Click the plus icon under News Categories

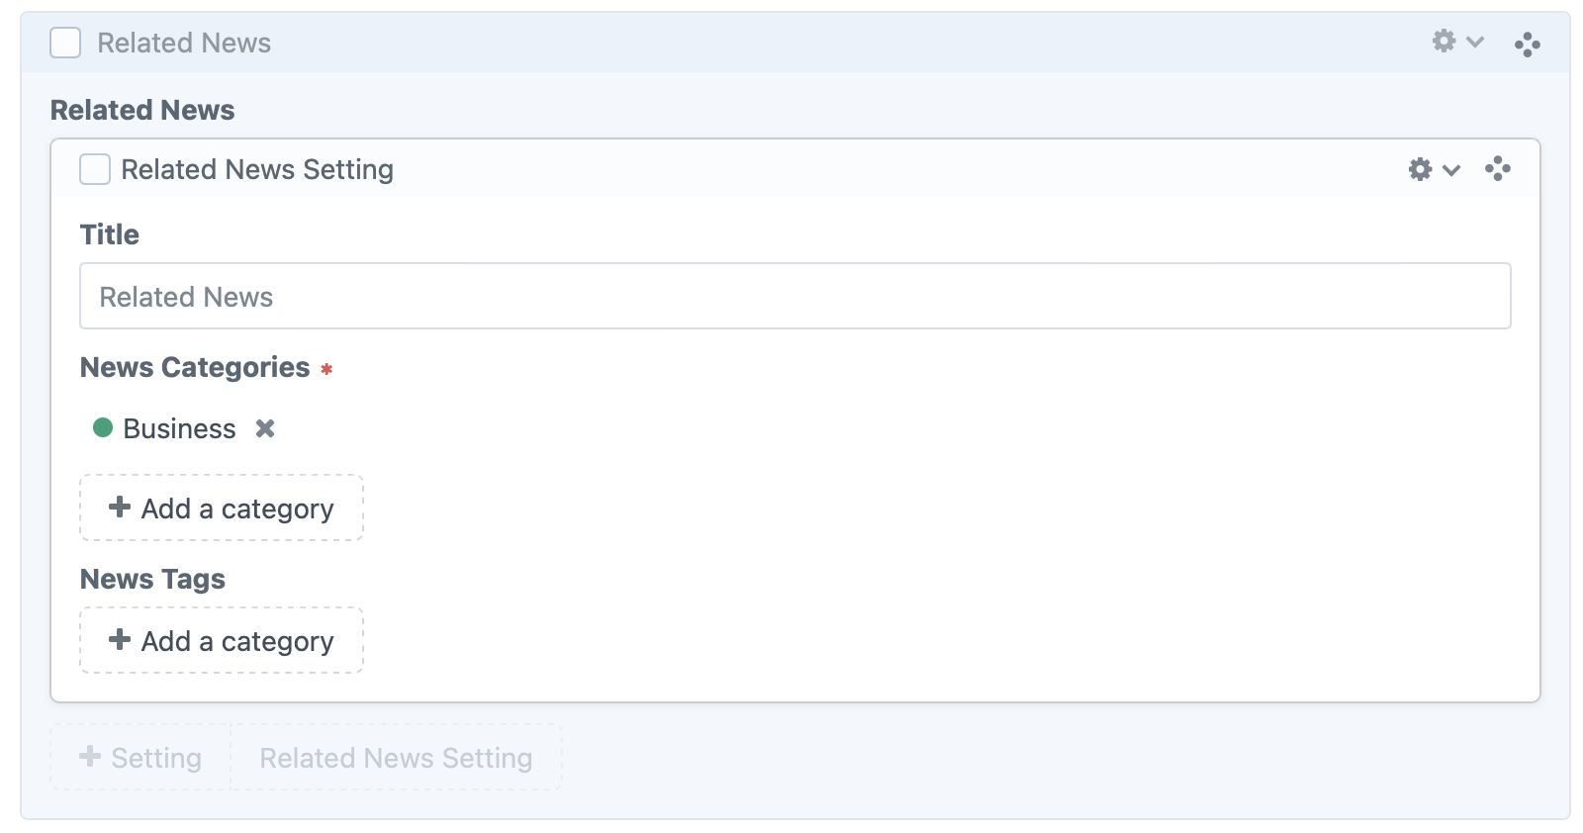point(120,508)
